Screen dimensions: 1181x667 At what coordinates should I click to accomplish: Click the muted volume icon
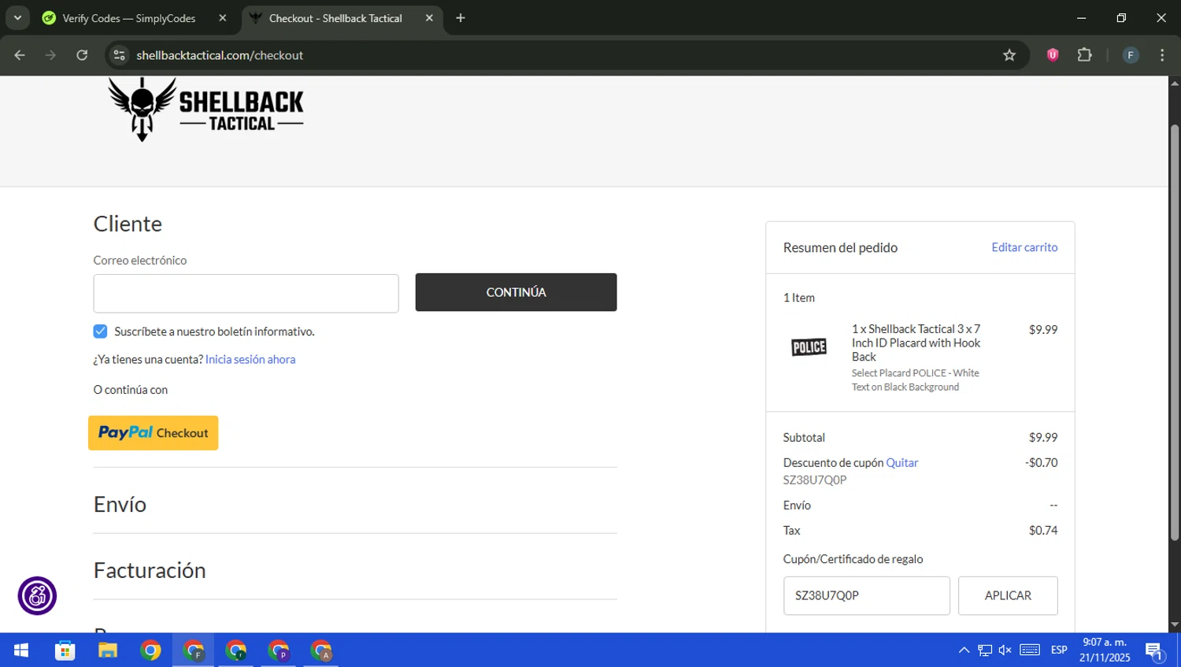coord(1005,650)
